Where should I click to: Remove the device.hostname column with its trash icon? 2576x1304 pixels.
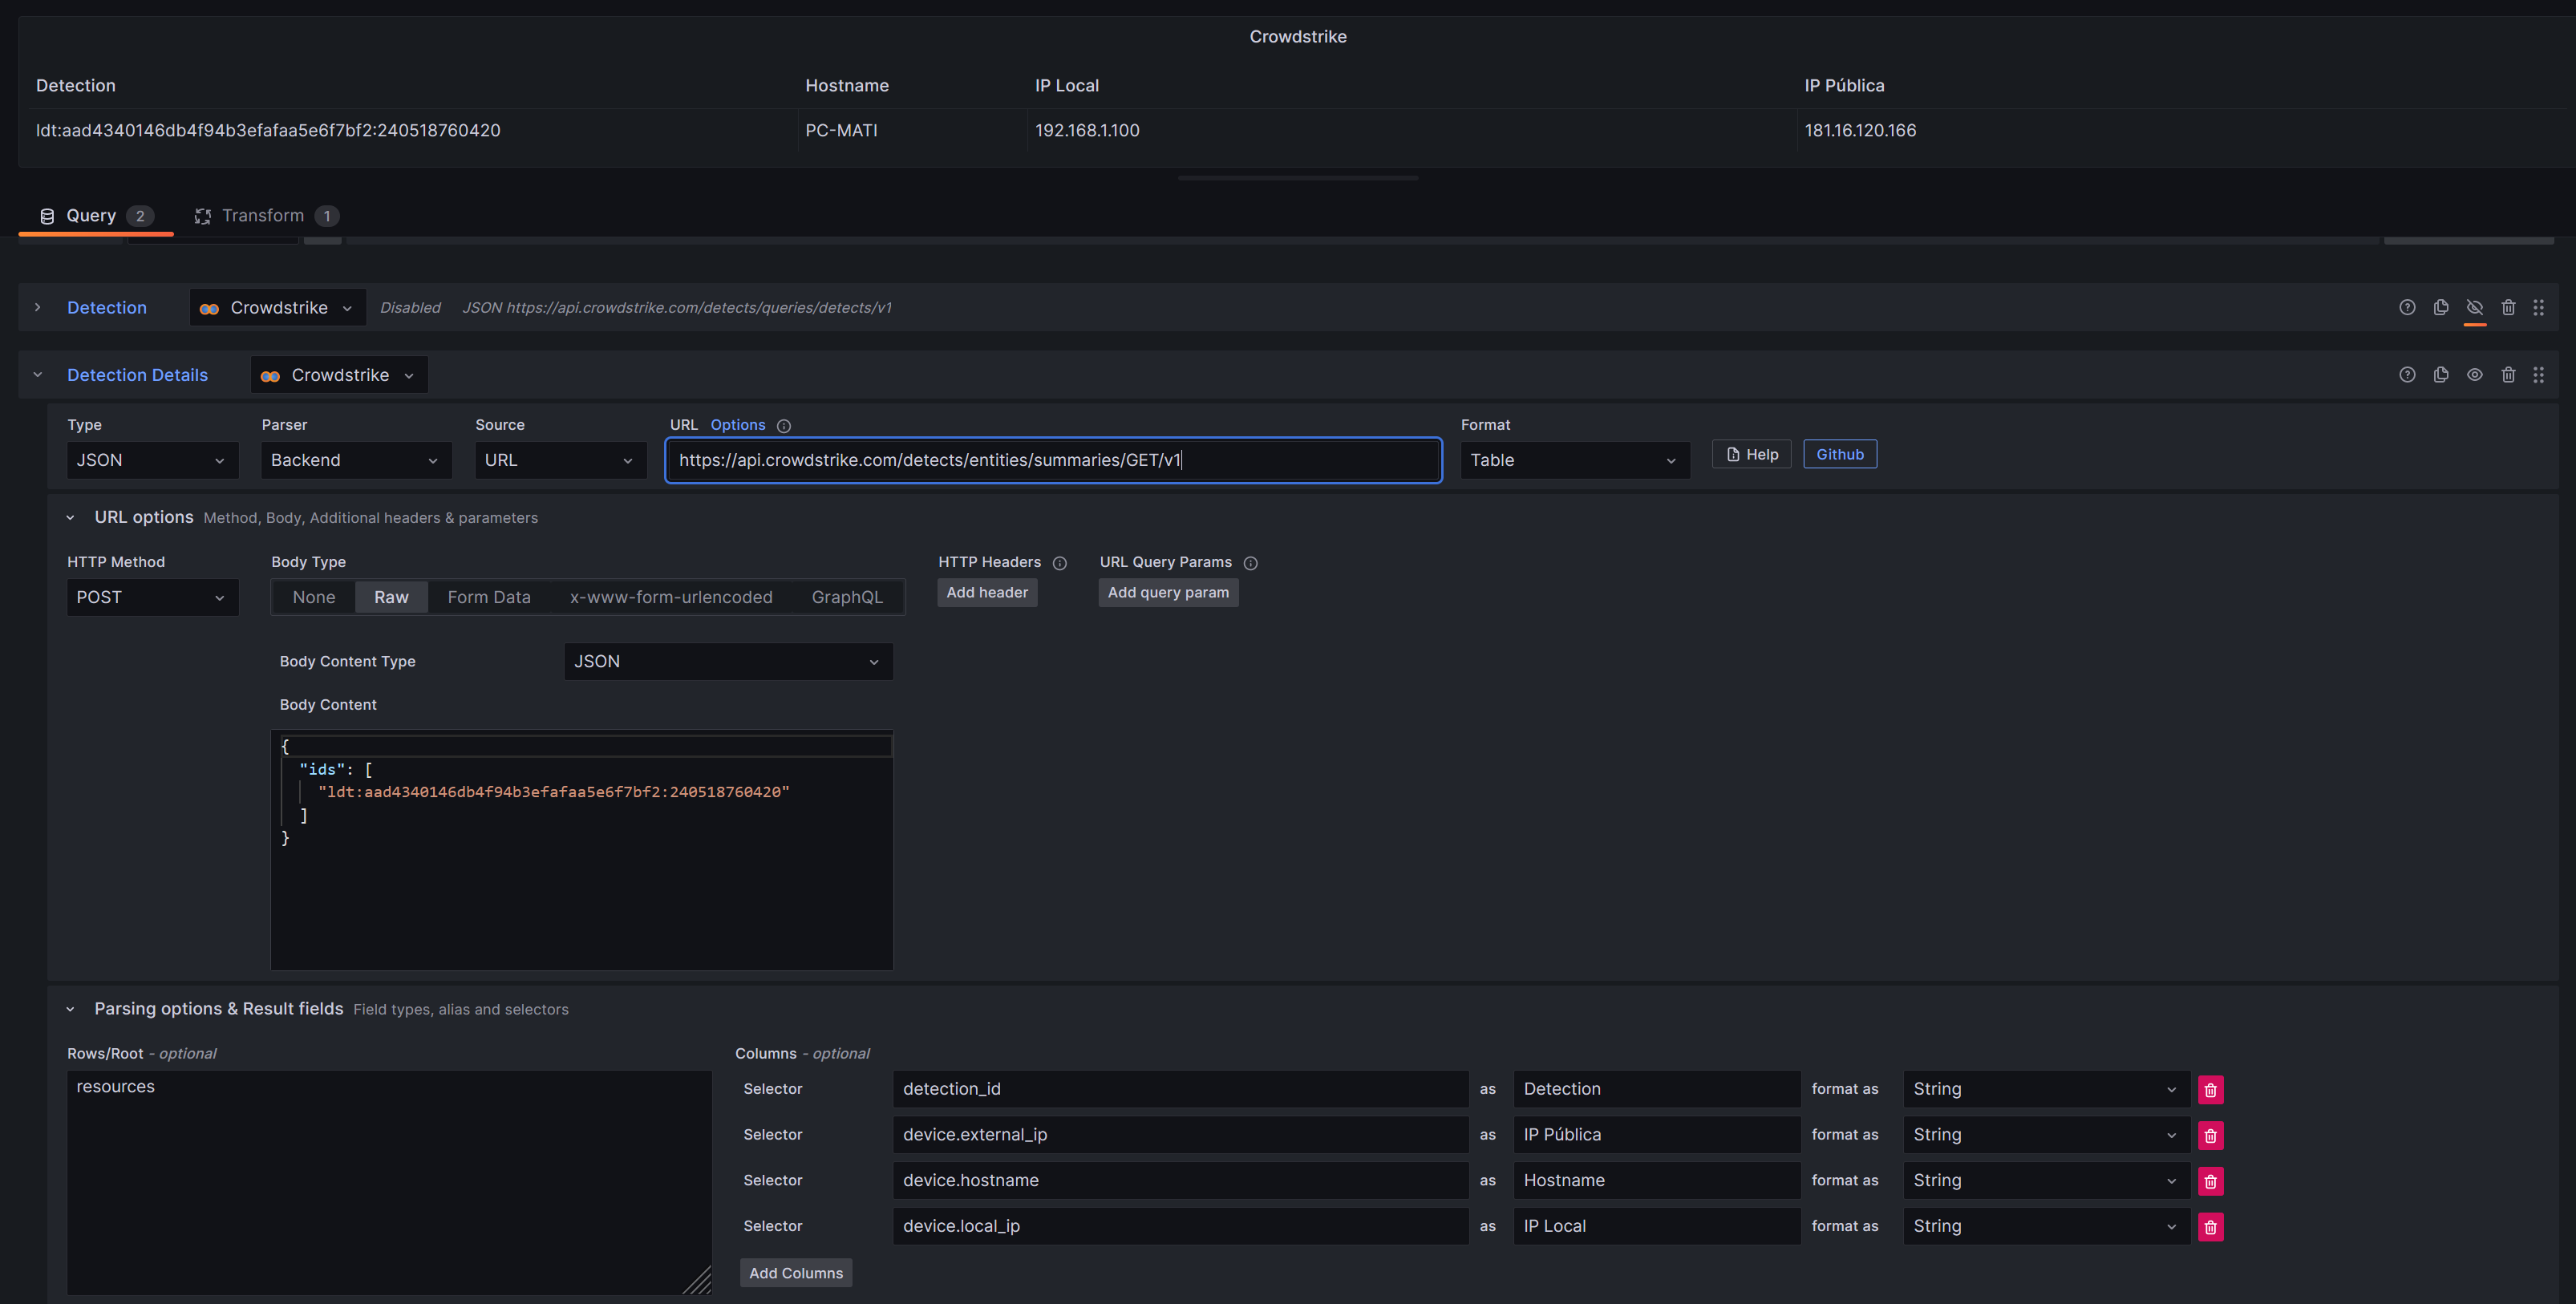[2210, 1181]
